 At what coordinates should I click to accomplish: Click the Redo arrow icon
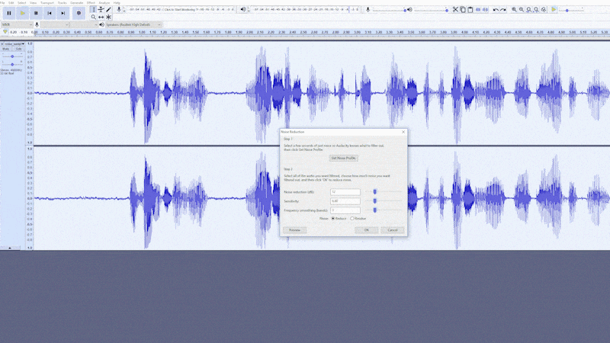pos(503,9)
